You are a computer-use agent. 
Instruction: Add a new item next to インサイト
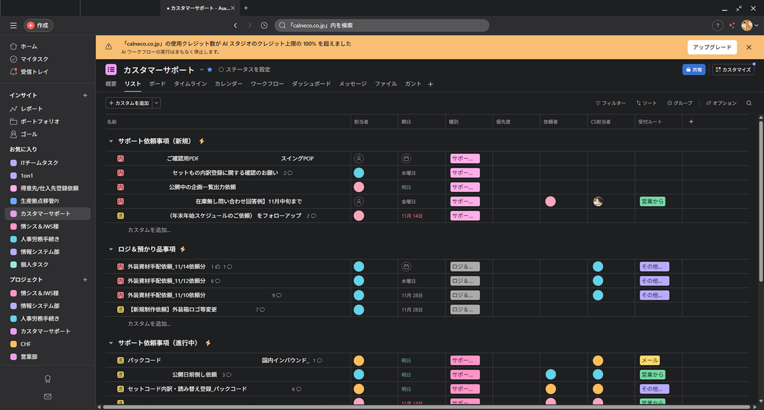coord(85,95)
